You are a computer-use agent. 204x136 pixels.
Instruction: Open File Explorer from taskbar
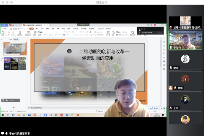click(x=19, y=115)
